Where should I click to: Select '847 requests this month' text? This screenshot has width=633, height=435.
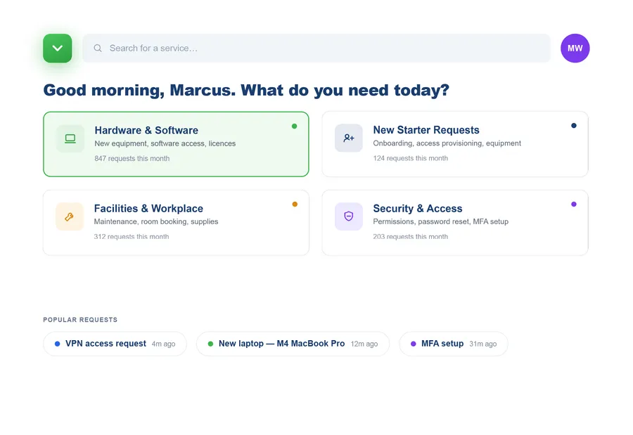point(132,159)
